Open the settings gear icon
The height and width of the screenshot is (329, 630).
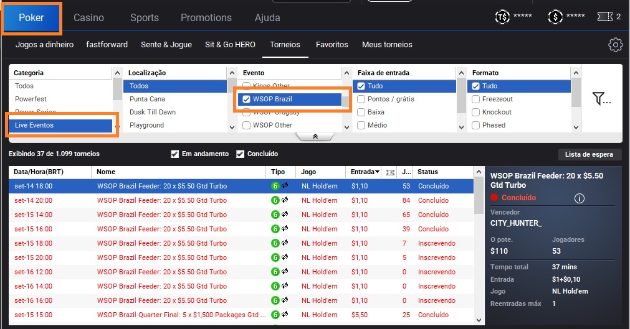tap(615, 45)
